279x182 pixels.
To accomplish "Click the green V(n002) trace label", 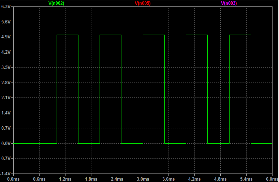I will pyautogui.click(x=56, y=3).
